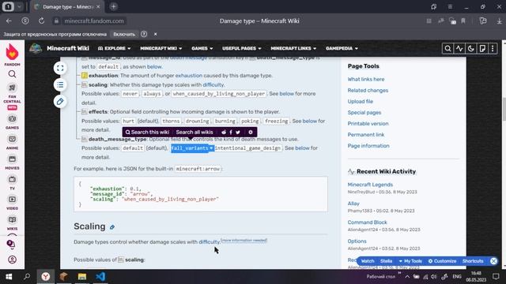This screenshot has width=506, height=284.
Task: Click the fullscreen expand content icon
Action: pos(60,68)
